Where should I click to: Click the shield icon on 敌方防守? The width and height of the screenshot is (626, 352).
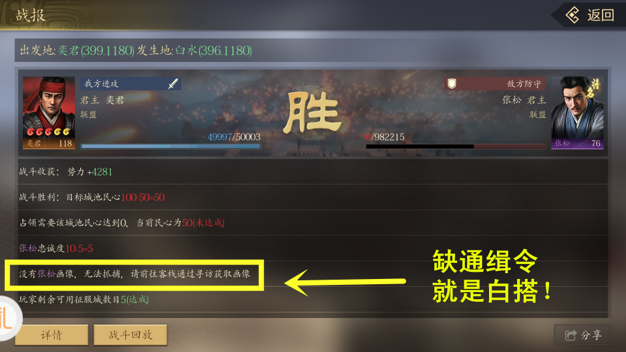[452, 84]
